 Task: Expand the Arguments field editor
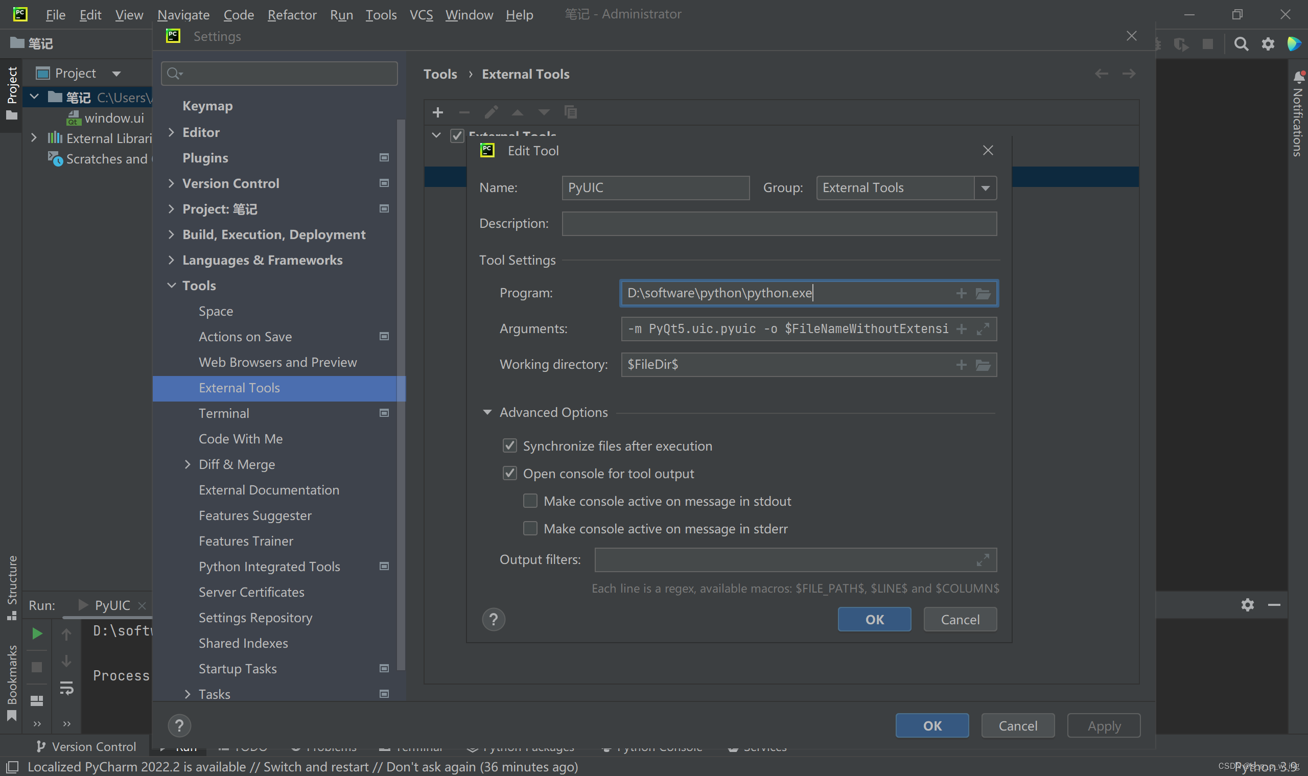[x=983, y=329]
